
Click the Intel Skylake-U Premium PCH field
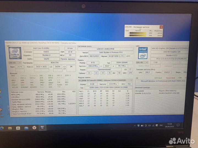111,52
